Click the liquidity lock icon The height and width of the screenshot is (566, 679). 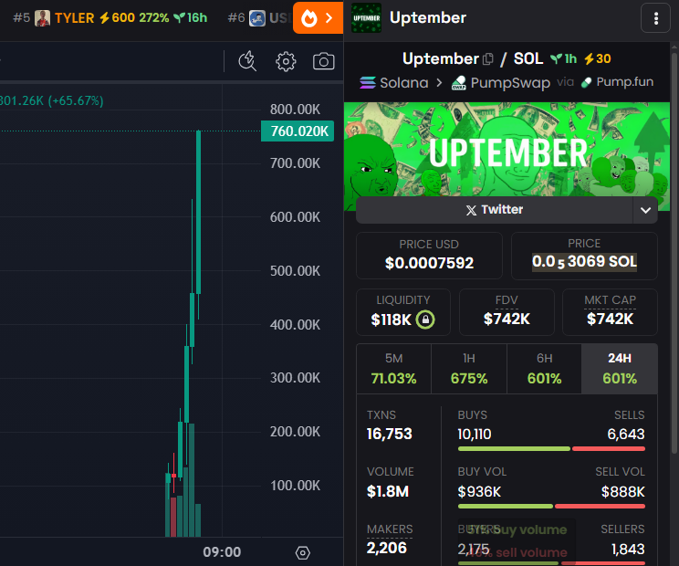pos(425,320)
